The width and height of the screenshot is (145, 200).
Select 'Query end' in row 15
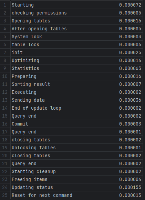(24, 116)
